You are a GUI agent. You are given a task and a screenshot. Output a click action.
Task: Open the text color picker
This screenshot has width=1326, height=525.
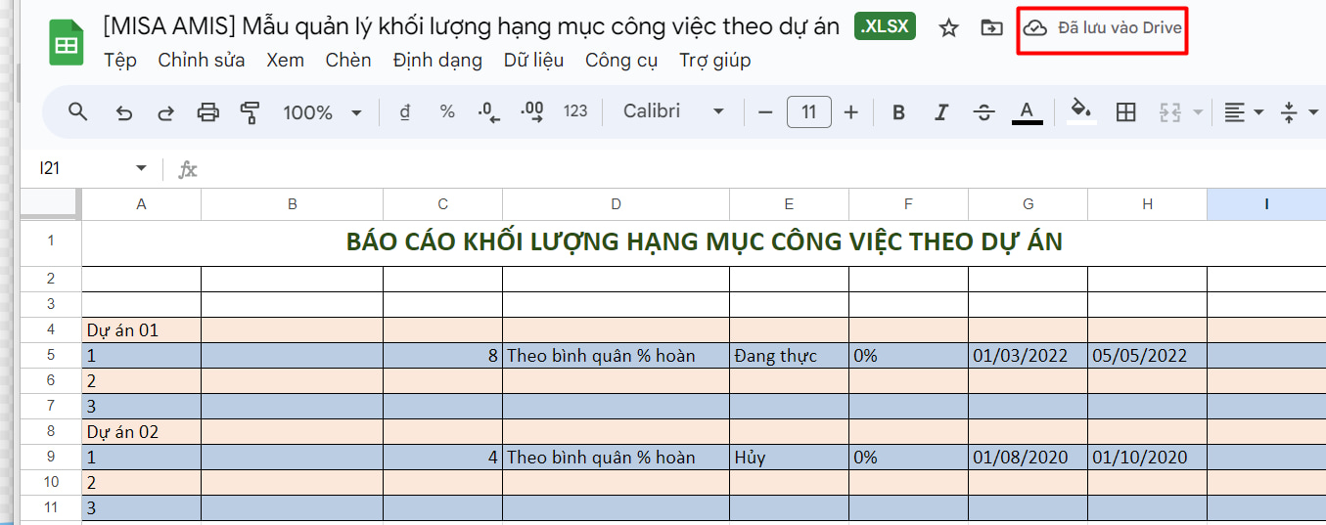click(x=1027, y=112)
